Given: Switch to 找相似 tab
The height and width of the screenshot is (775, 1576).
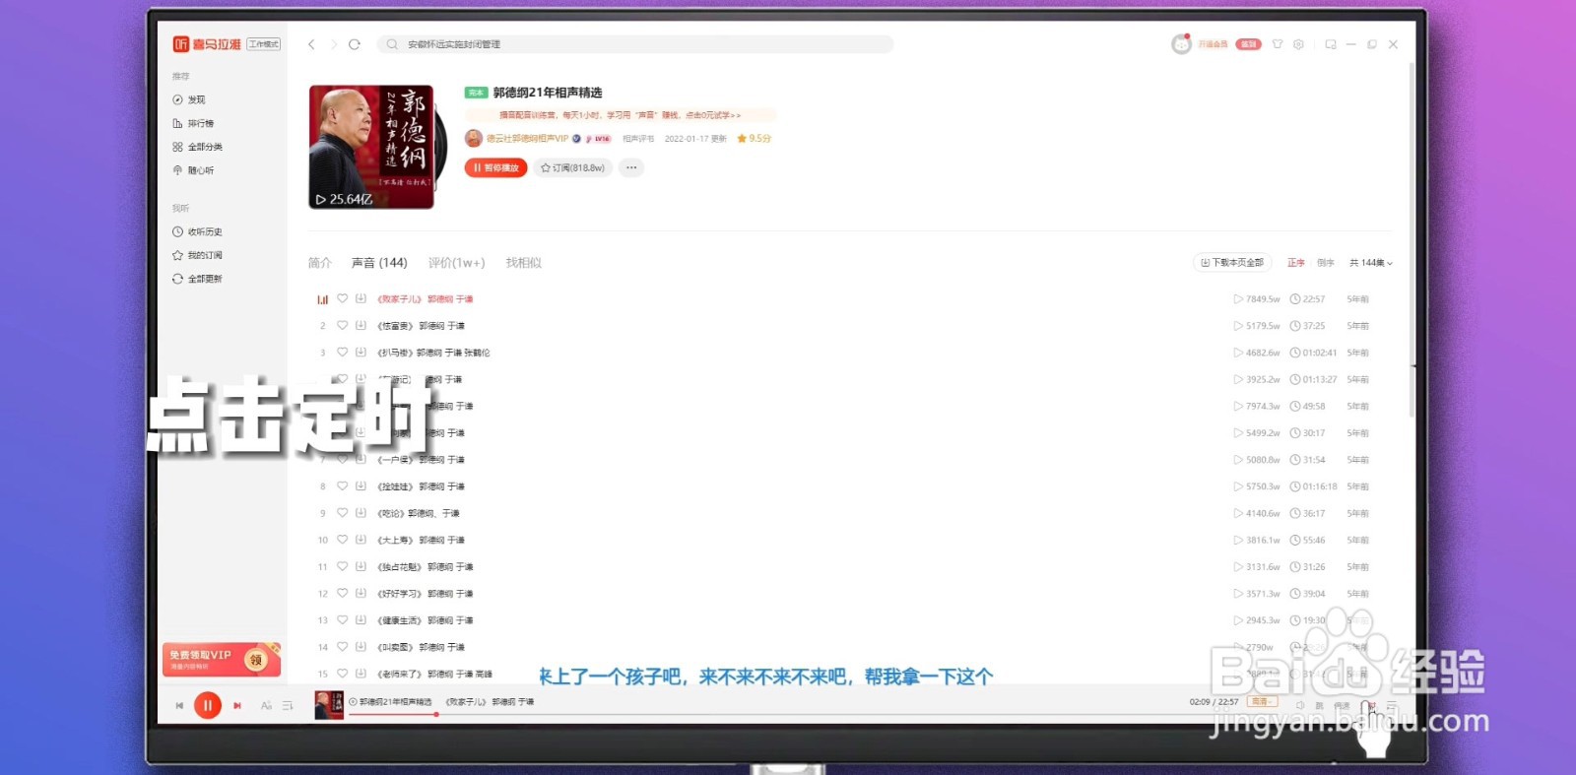Looking at the screenshot, I should click(x=523, y=263).
